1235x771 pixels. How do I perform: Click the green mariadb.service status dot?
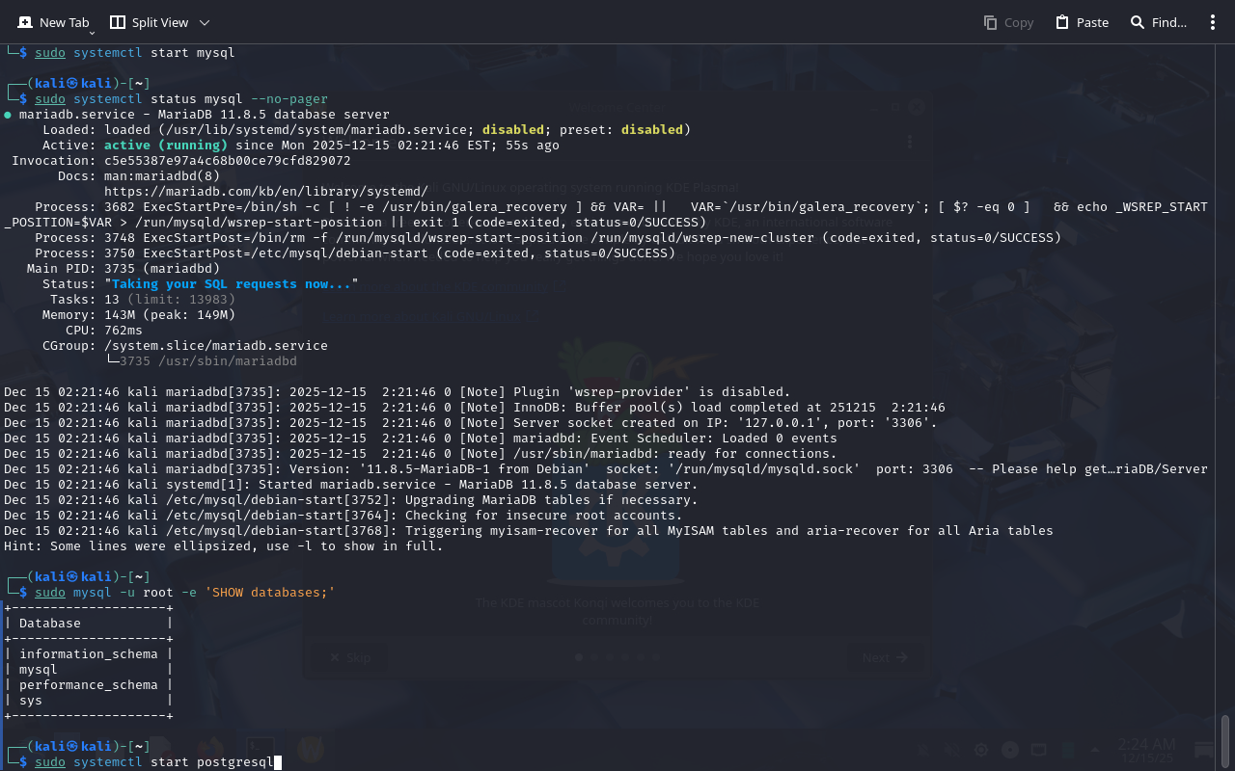tap(8, 115)
